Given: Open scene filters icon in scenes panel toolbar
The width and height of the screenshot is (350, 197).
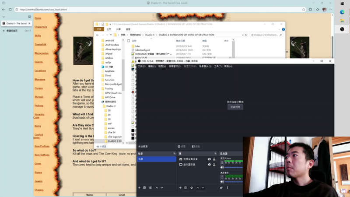Looking at the screenshot, I should [x=150, y=188].
